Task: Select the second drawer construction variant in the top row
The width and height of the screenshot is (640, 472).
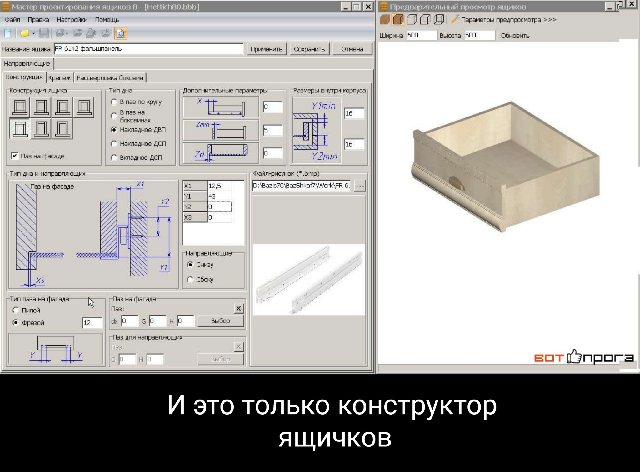Action: click(41, 107)
